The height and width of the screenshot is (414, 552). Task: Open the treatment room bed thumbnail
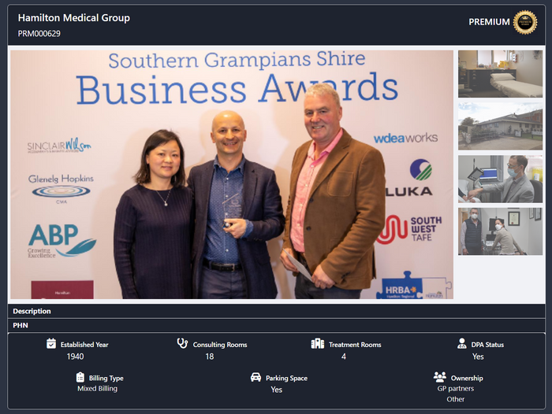(x=500, y=74)
